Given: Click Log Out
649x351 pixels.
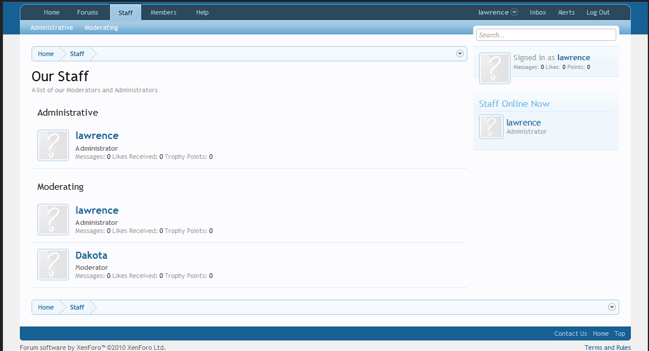Looking at the screenshot, I should [598, 12].
